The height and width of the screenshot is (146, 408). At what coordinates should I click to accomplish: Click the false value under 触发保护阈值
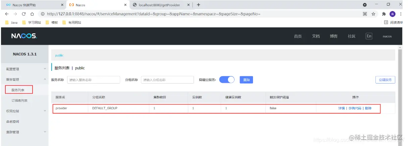(x=273, y=108)
